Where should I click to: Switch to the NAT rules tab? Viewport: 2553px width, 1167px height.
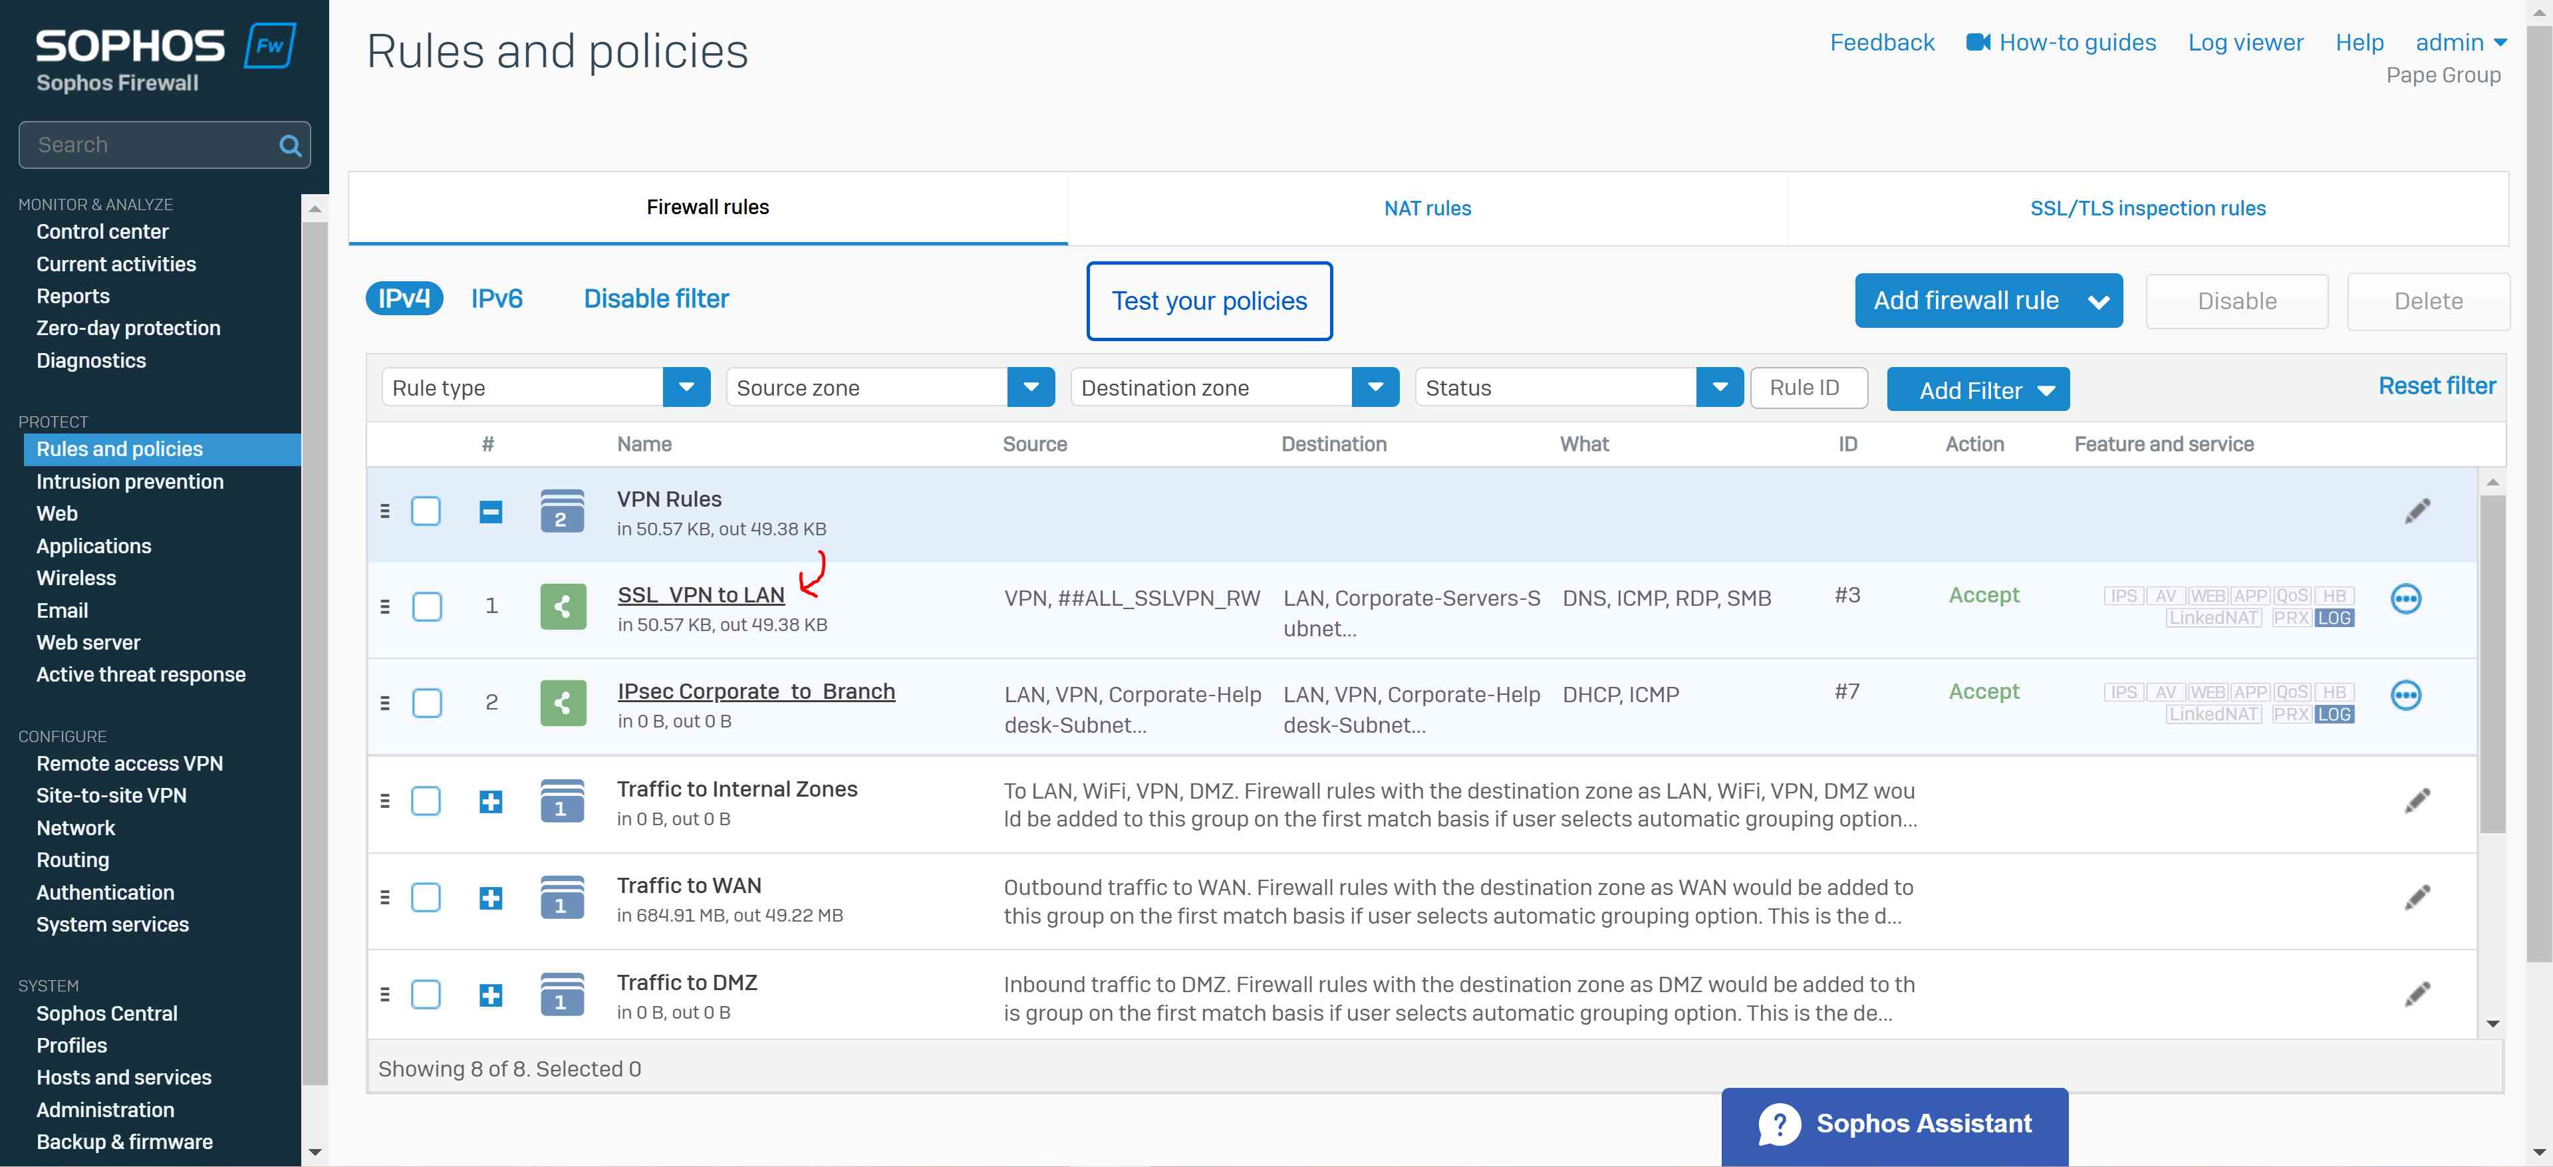coord(1427,208)
